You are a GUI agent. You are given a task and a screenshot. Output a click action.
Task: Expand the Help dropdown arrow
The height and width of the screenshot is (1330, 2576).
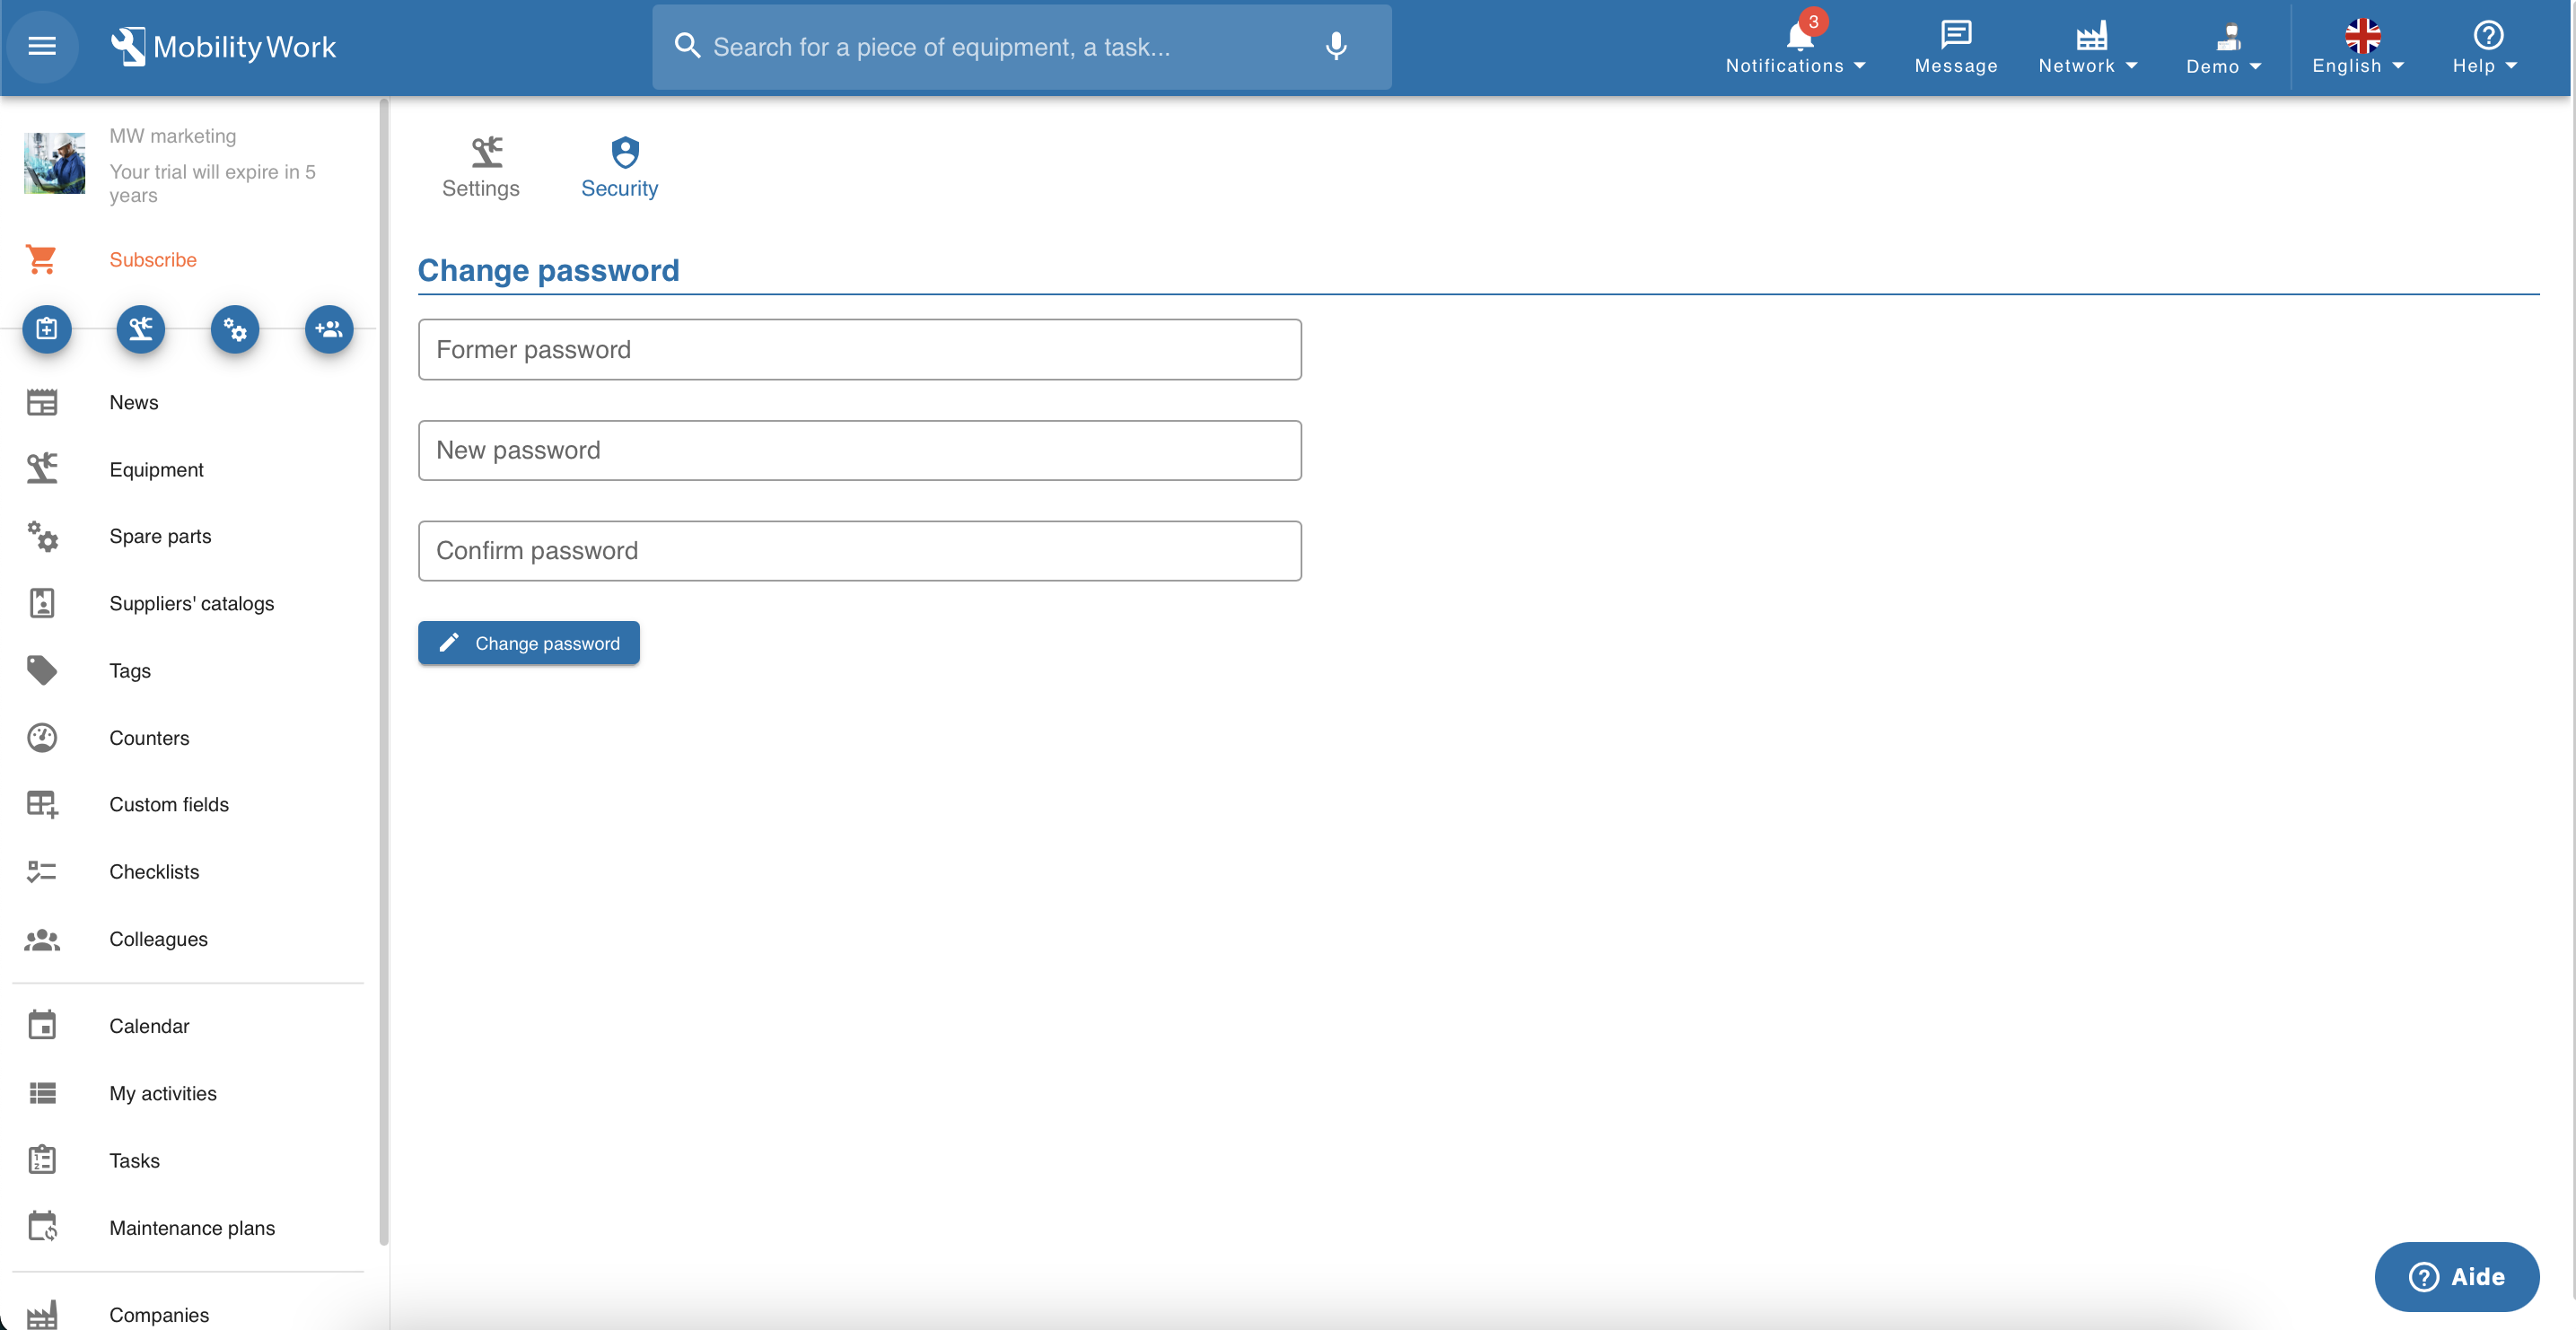[x=2511, y=66]
